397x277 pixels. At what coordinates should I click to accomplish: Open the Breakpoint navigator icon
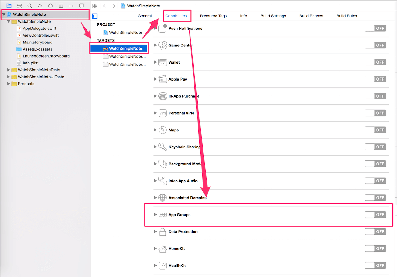71,6
